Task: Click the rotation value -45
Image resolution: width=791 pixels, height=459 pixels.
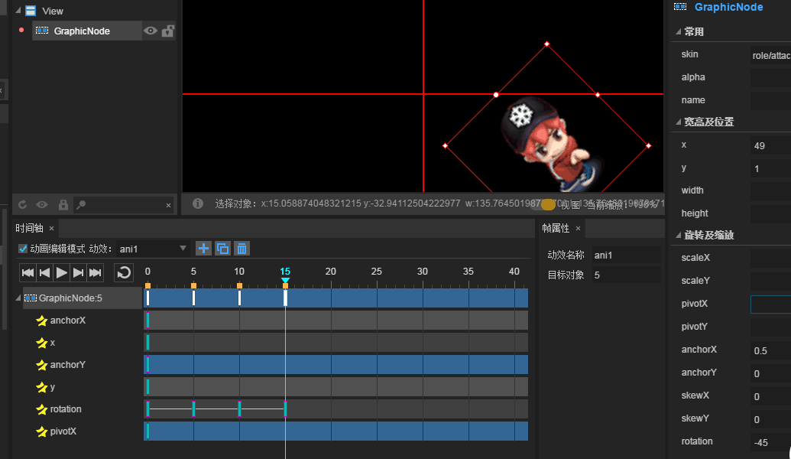Action: pos(771,443)
